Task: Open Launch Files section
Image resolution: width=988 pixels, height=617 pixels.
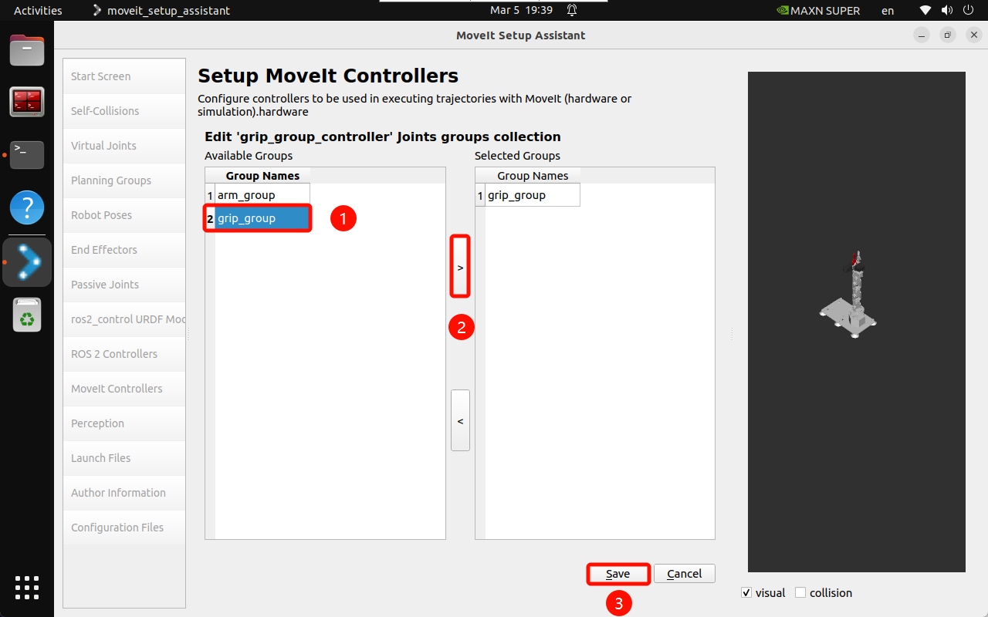Action: (124, 458)
